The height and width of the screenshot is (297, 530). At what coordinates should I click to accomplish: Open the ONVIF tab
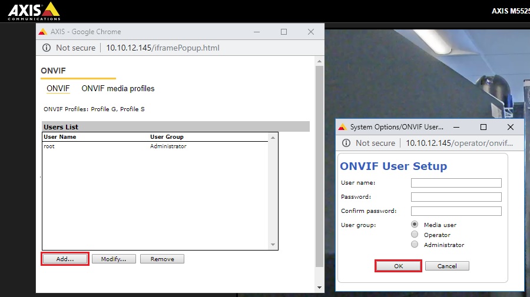coord(58,89)
